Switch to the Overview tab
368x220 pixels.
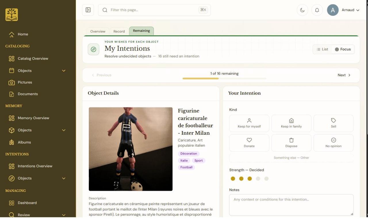click(x=98, y=31)
